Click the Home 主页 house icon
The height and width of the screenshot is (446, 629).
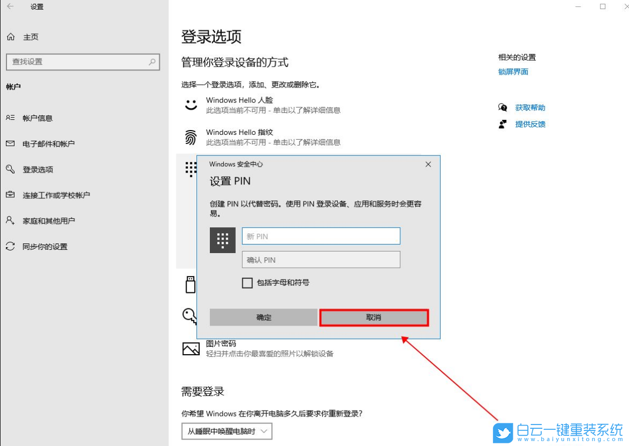pyautogui.click(x=11, y=37)
